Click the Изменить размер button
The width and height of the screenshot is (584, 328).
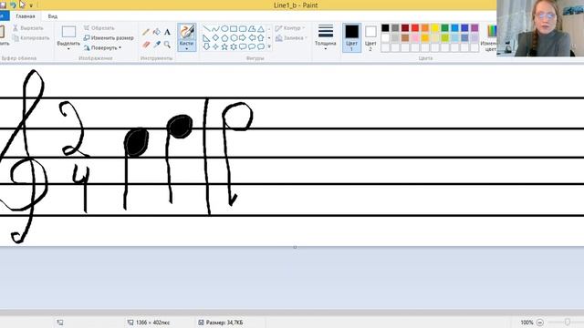[x=109, y=38]
